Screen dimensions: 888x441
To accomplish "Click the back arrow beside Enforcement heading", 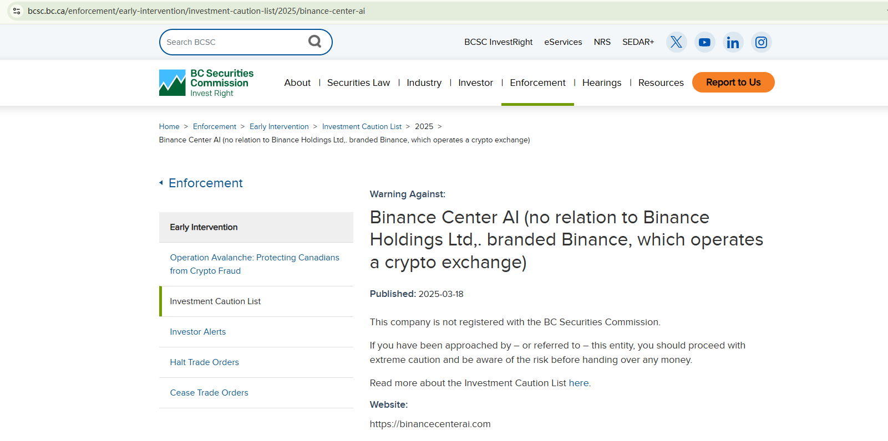I will click(x=161, y=183).
